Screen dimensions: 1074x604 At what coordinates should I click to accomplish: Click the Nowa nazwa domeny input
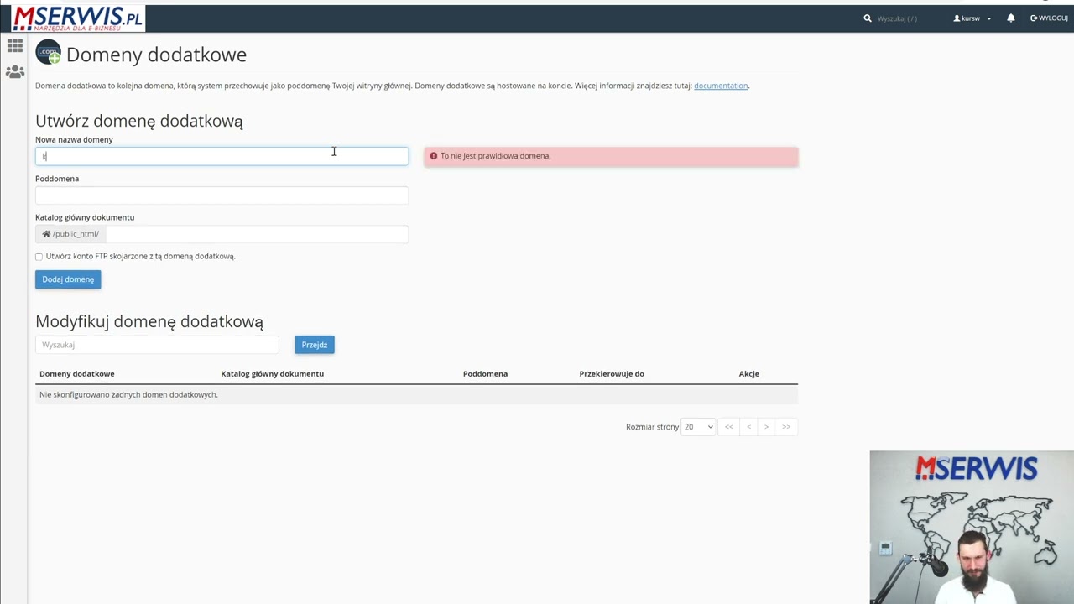[x=222, y=156]
